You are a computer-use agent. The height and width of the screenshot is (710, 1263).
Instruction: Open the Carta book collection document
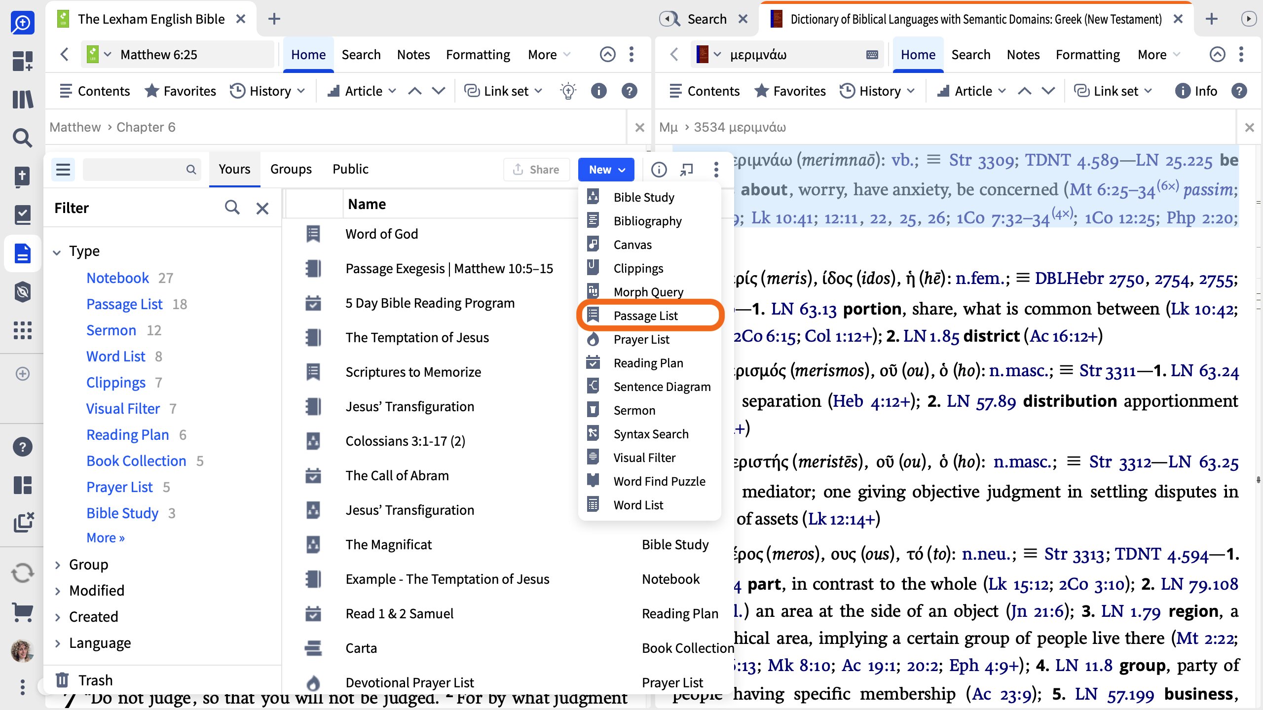click(361, 648)
